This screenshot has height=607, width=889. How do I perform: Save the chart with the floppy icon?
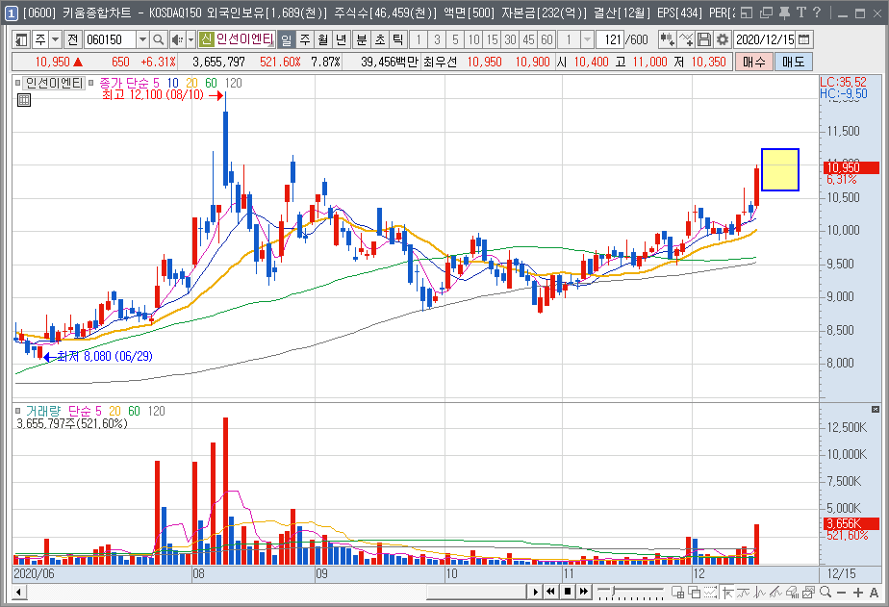pyautogui.click(x=704, y=39)
